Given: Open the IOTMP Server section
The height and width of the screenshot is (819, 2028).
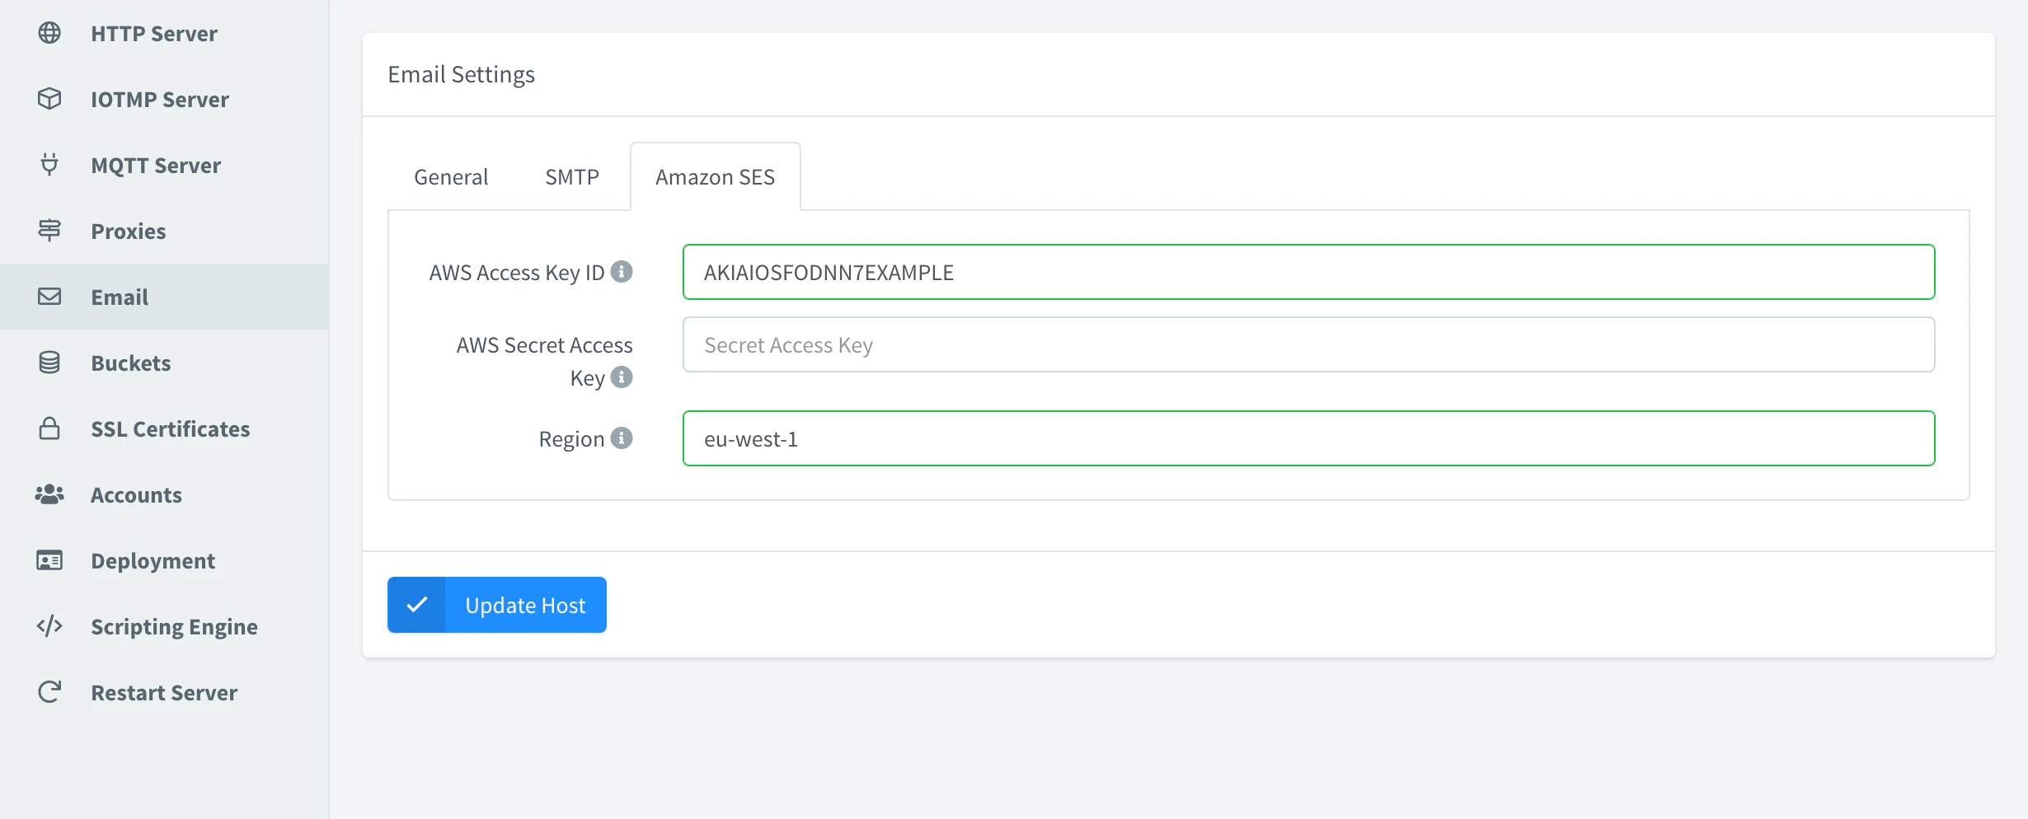Looking at the screenshot, I should 165,99.
